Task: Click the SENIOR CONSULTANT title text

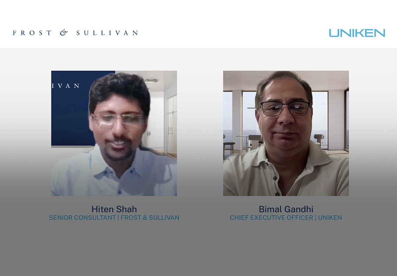Action: point(82,218)
